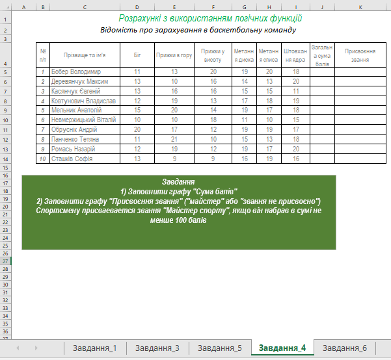Click the empty total cell for Бобер Володимир

pos(322,71)
